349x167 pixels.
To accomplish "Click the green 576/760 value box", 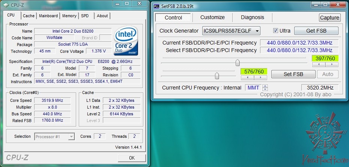I will pyautogui.click(x=254, y=72).
